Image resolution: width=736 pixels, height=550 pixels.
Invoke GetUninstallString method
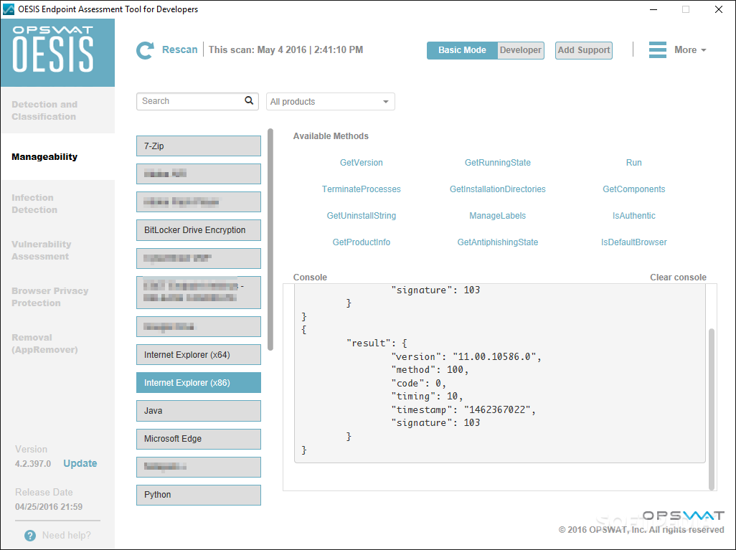pos(361,216)
